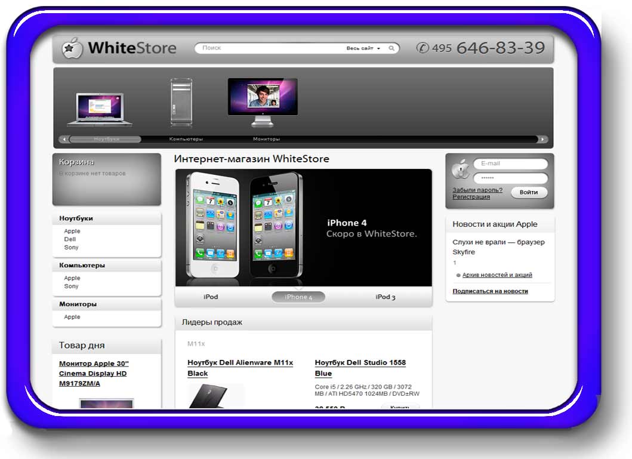The width and height of the screenshot is (632, 459).
Task: Click the WhiteStore apple logo icon
Action: tap(72, 48)
